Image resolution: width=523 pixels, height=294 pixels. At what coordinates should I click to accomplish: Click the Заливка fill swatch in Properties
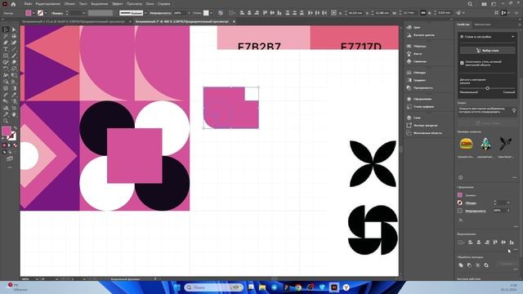460,195
